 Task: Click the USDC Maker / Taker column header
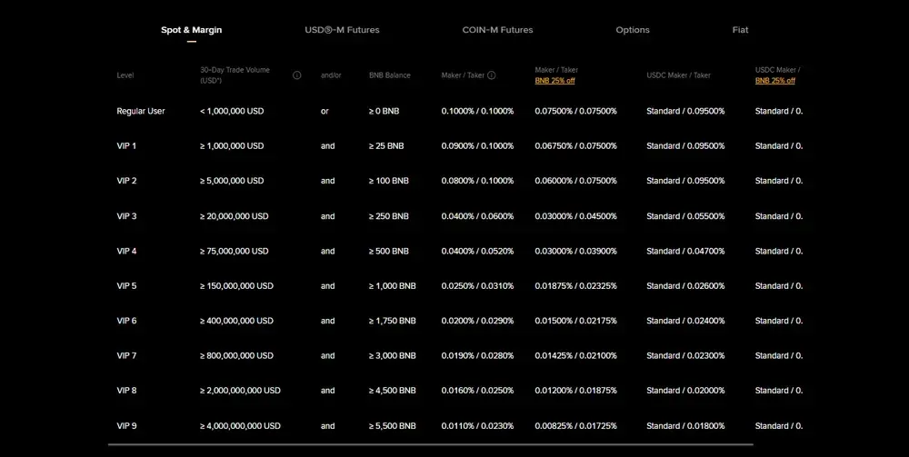[678, 75]
